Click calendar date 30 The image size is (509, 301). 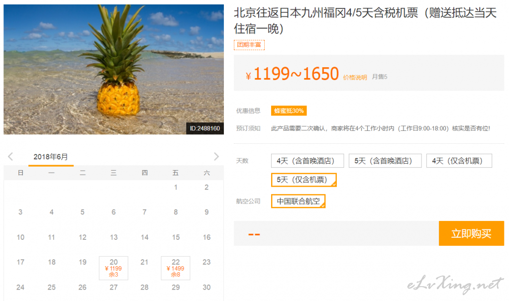click(206, 288)
